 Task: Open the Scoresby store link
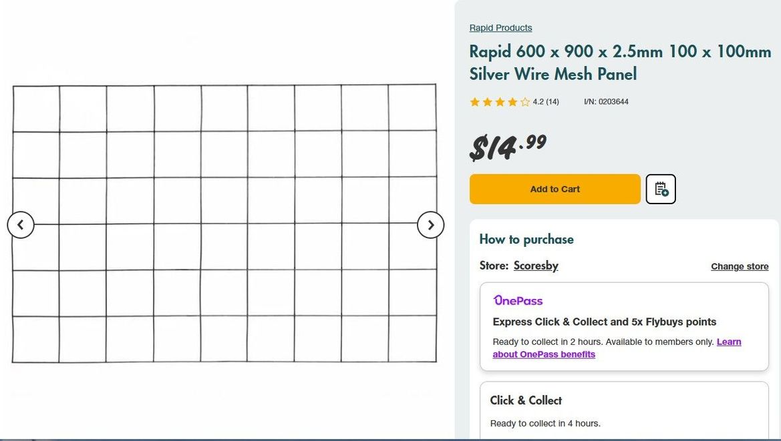pos(536,266)
